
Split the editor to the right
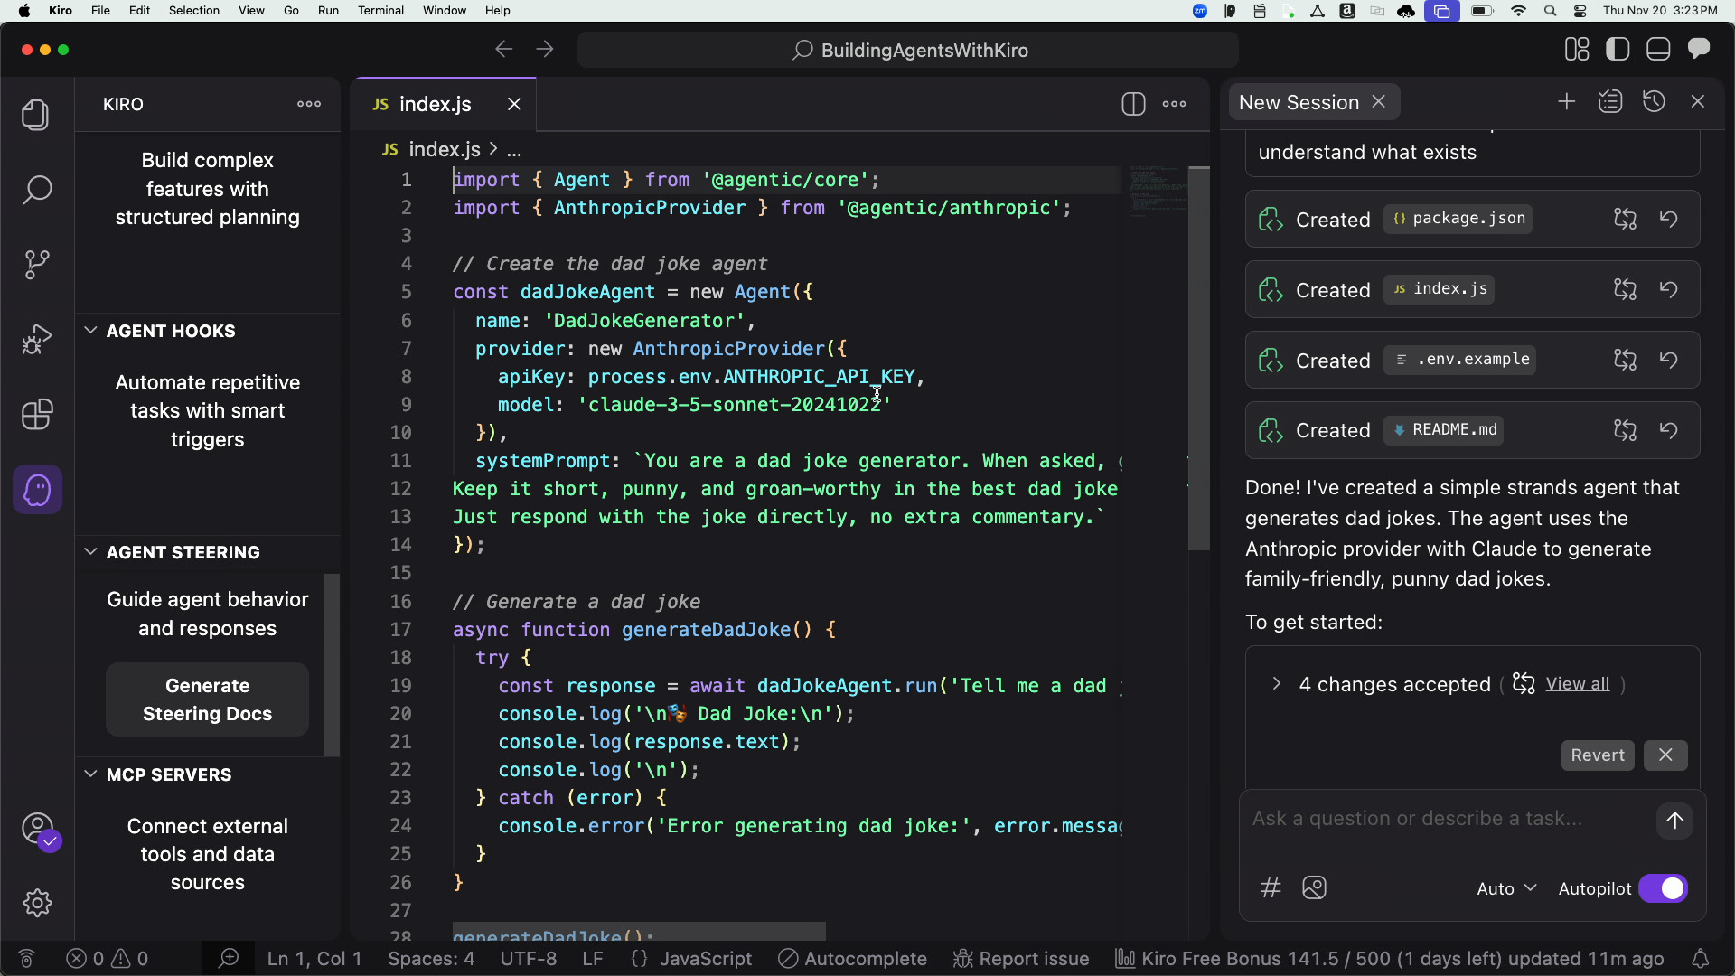1133,104
